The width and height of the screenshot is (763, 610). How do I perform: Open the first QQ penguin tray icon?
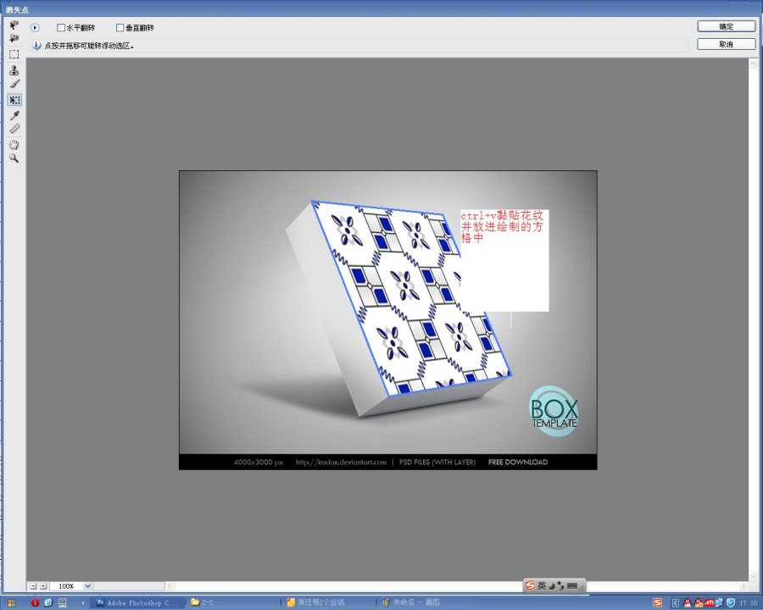pyautogui.click(x=687, y=602)
